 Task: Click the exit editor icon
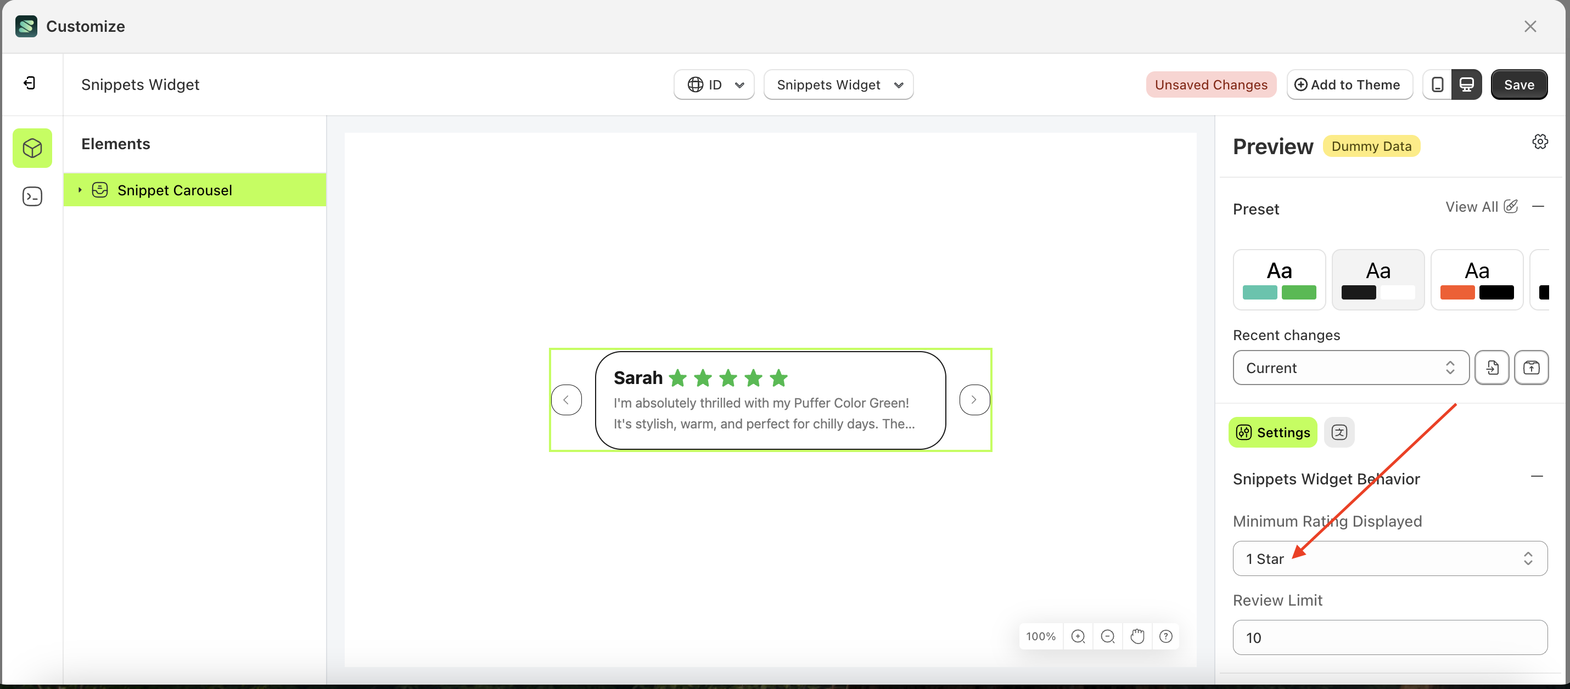[29, 83]
